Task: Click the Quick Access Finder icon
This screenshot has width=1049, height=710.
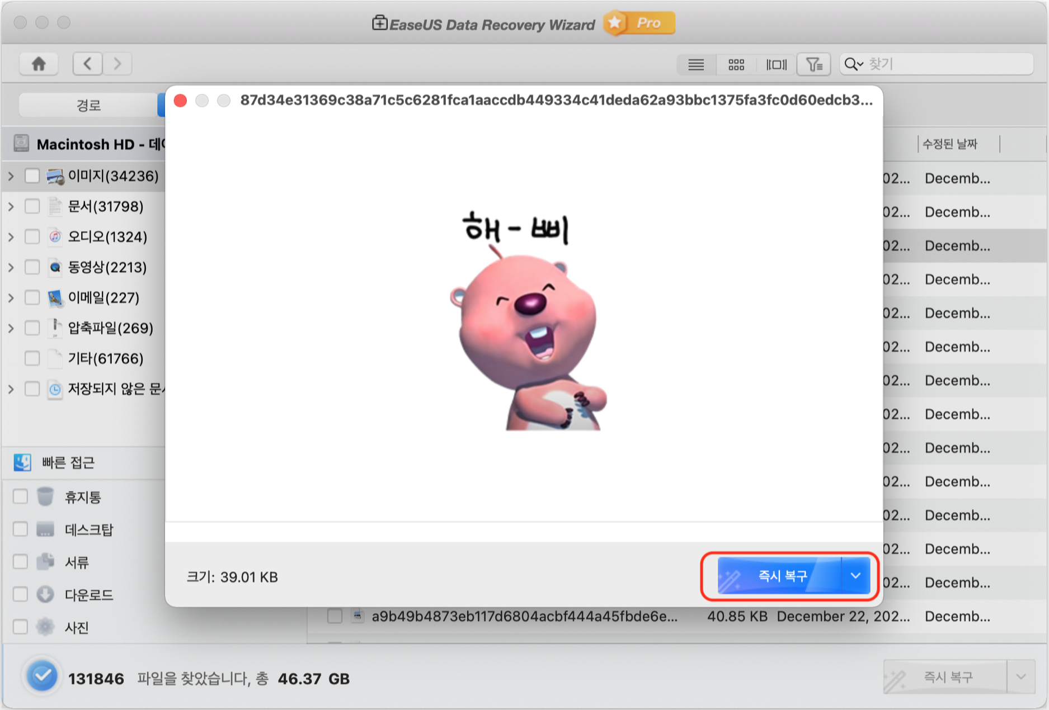Action: [22, 462]
